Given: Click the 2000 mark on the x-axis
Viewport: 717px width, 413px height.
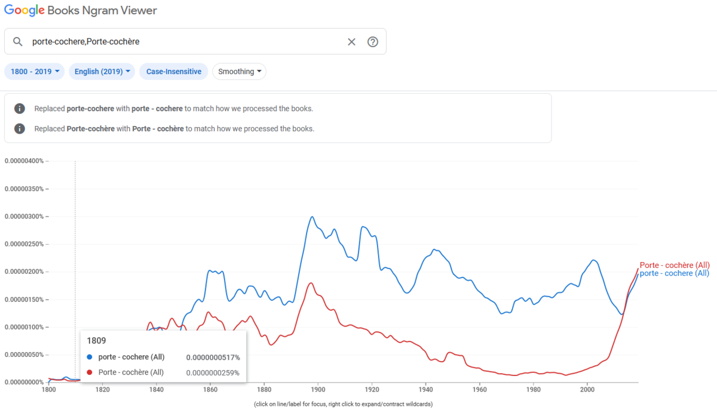Looking at the screenshot, I should tap(587, 390).
